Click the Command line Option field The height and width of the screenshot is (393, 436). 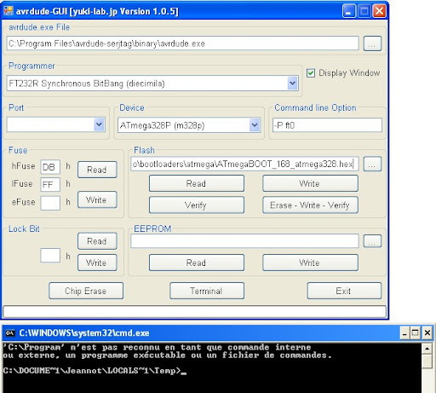[x=327, y=125]
